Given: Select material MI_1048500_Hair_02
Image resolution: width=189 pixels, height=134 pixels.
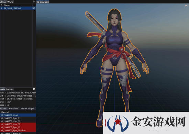Looking at the screenshot, I should pos(18,124).
